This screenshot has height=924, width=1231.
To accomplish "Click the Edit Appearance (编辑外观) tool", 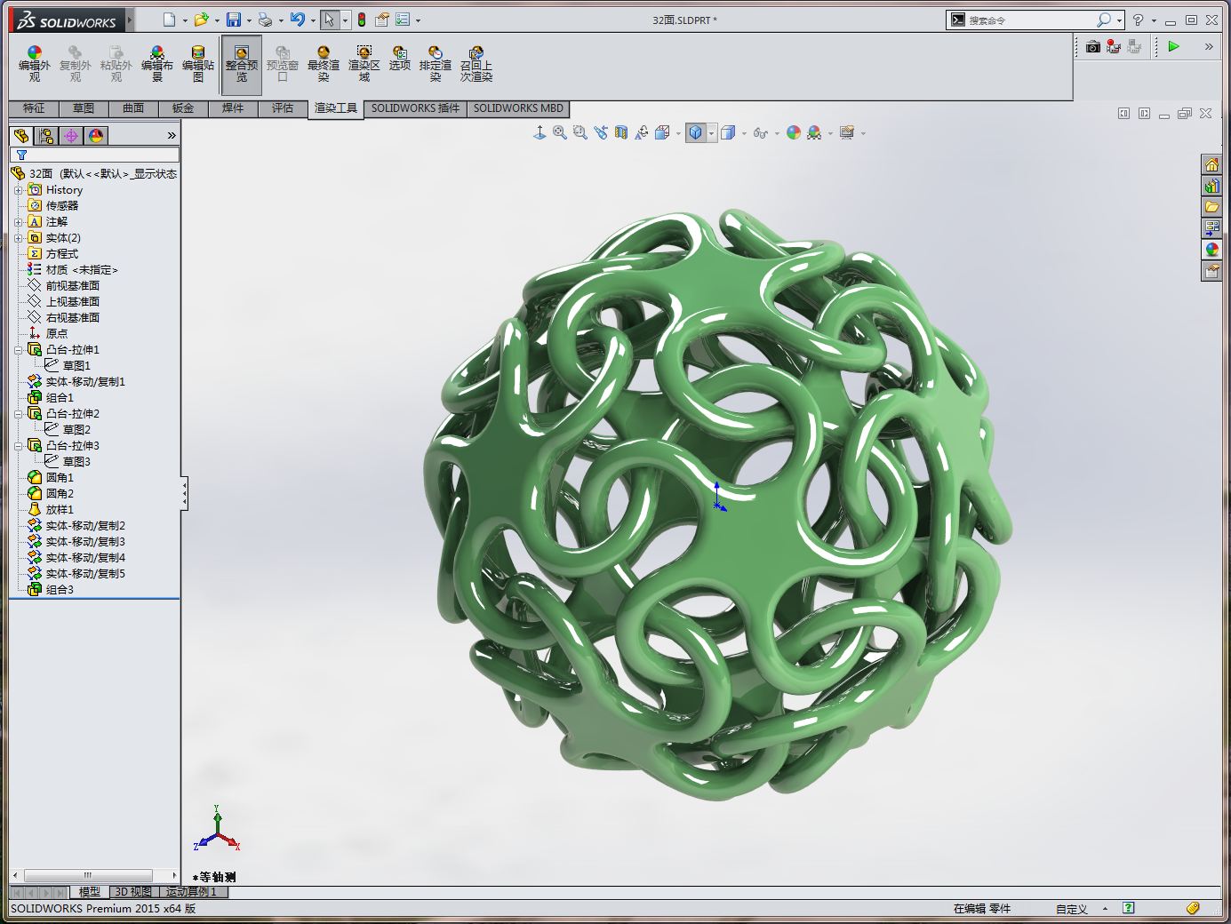I will tap(34, 64).
